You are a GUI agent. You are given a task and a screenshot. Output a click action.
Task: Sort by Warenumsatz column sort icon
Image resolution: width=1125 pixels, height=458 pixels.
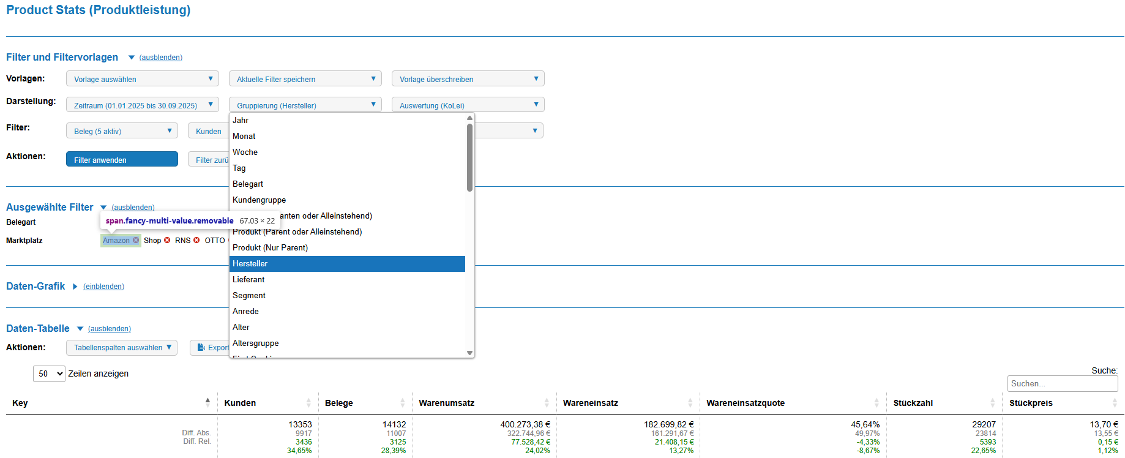pyautogui.click(x=547, y=403)
